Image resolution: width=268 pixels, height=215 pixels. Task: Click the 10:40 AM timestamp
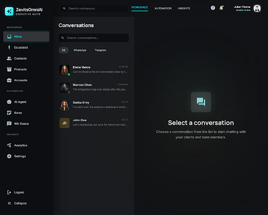(x=123, y=67)
